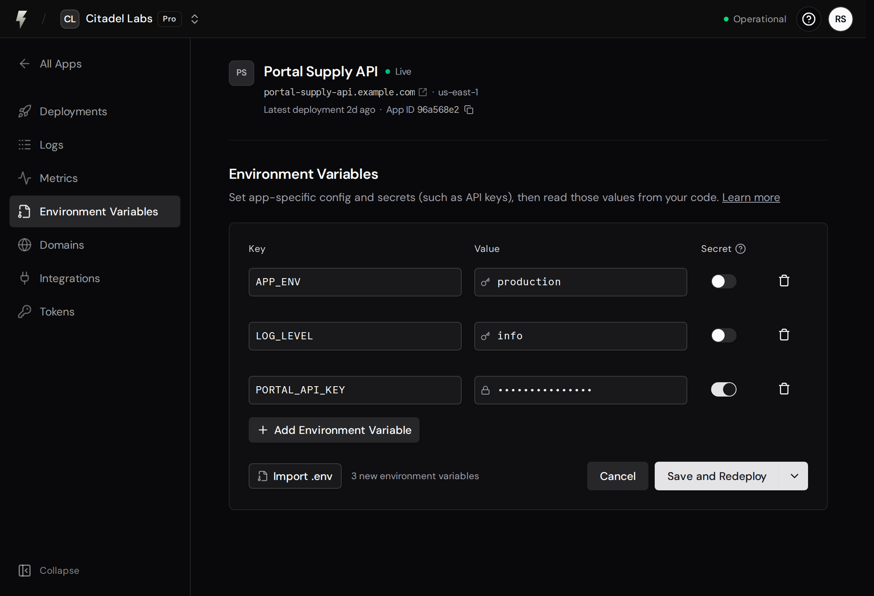This screenshot has width=874, height=596.
Task: Open the Integrations section
Action: [95, 278]
